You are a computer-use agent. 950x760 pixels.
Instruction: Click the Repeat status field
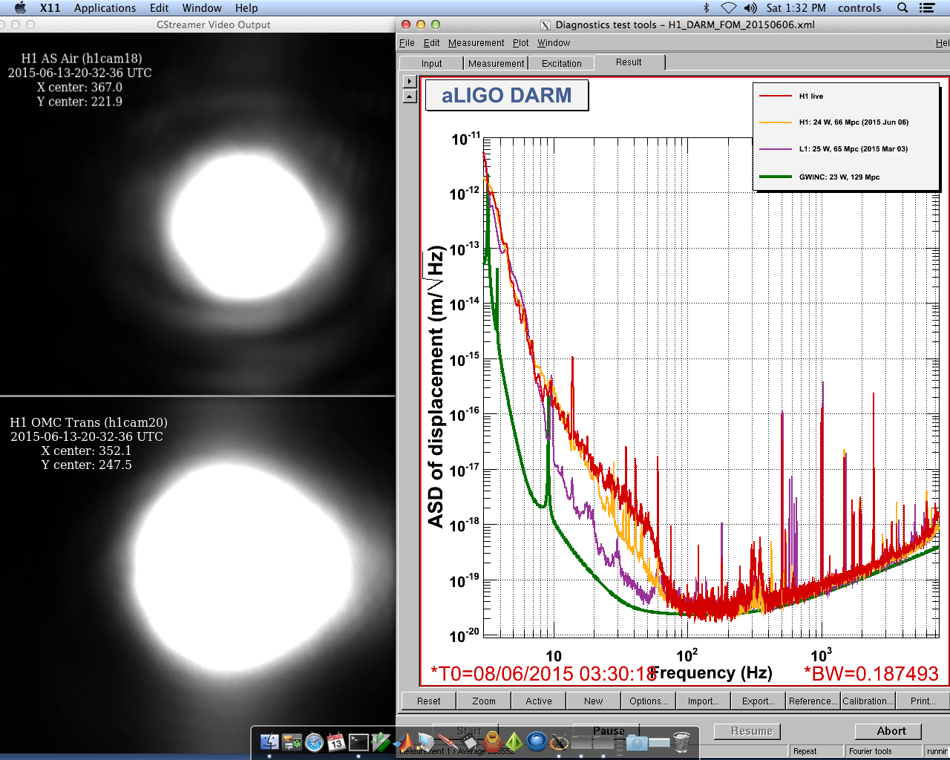tap(816, 751)
